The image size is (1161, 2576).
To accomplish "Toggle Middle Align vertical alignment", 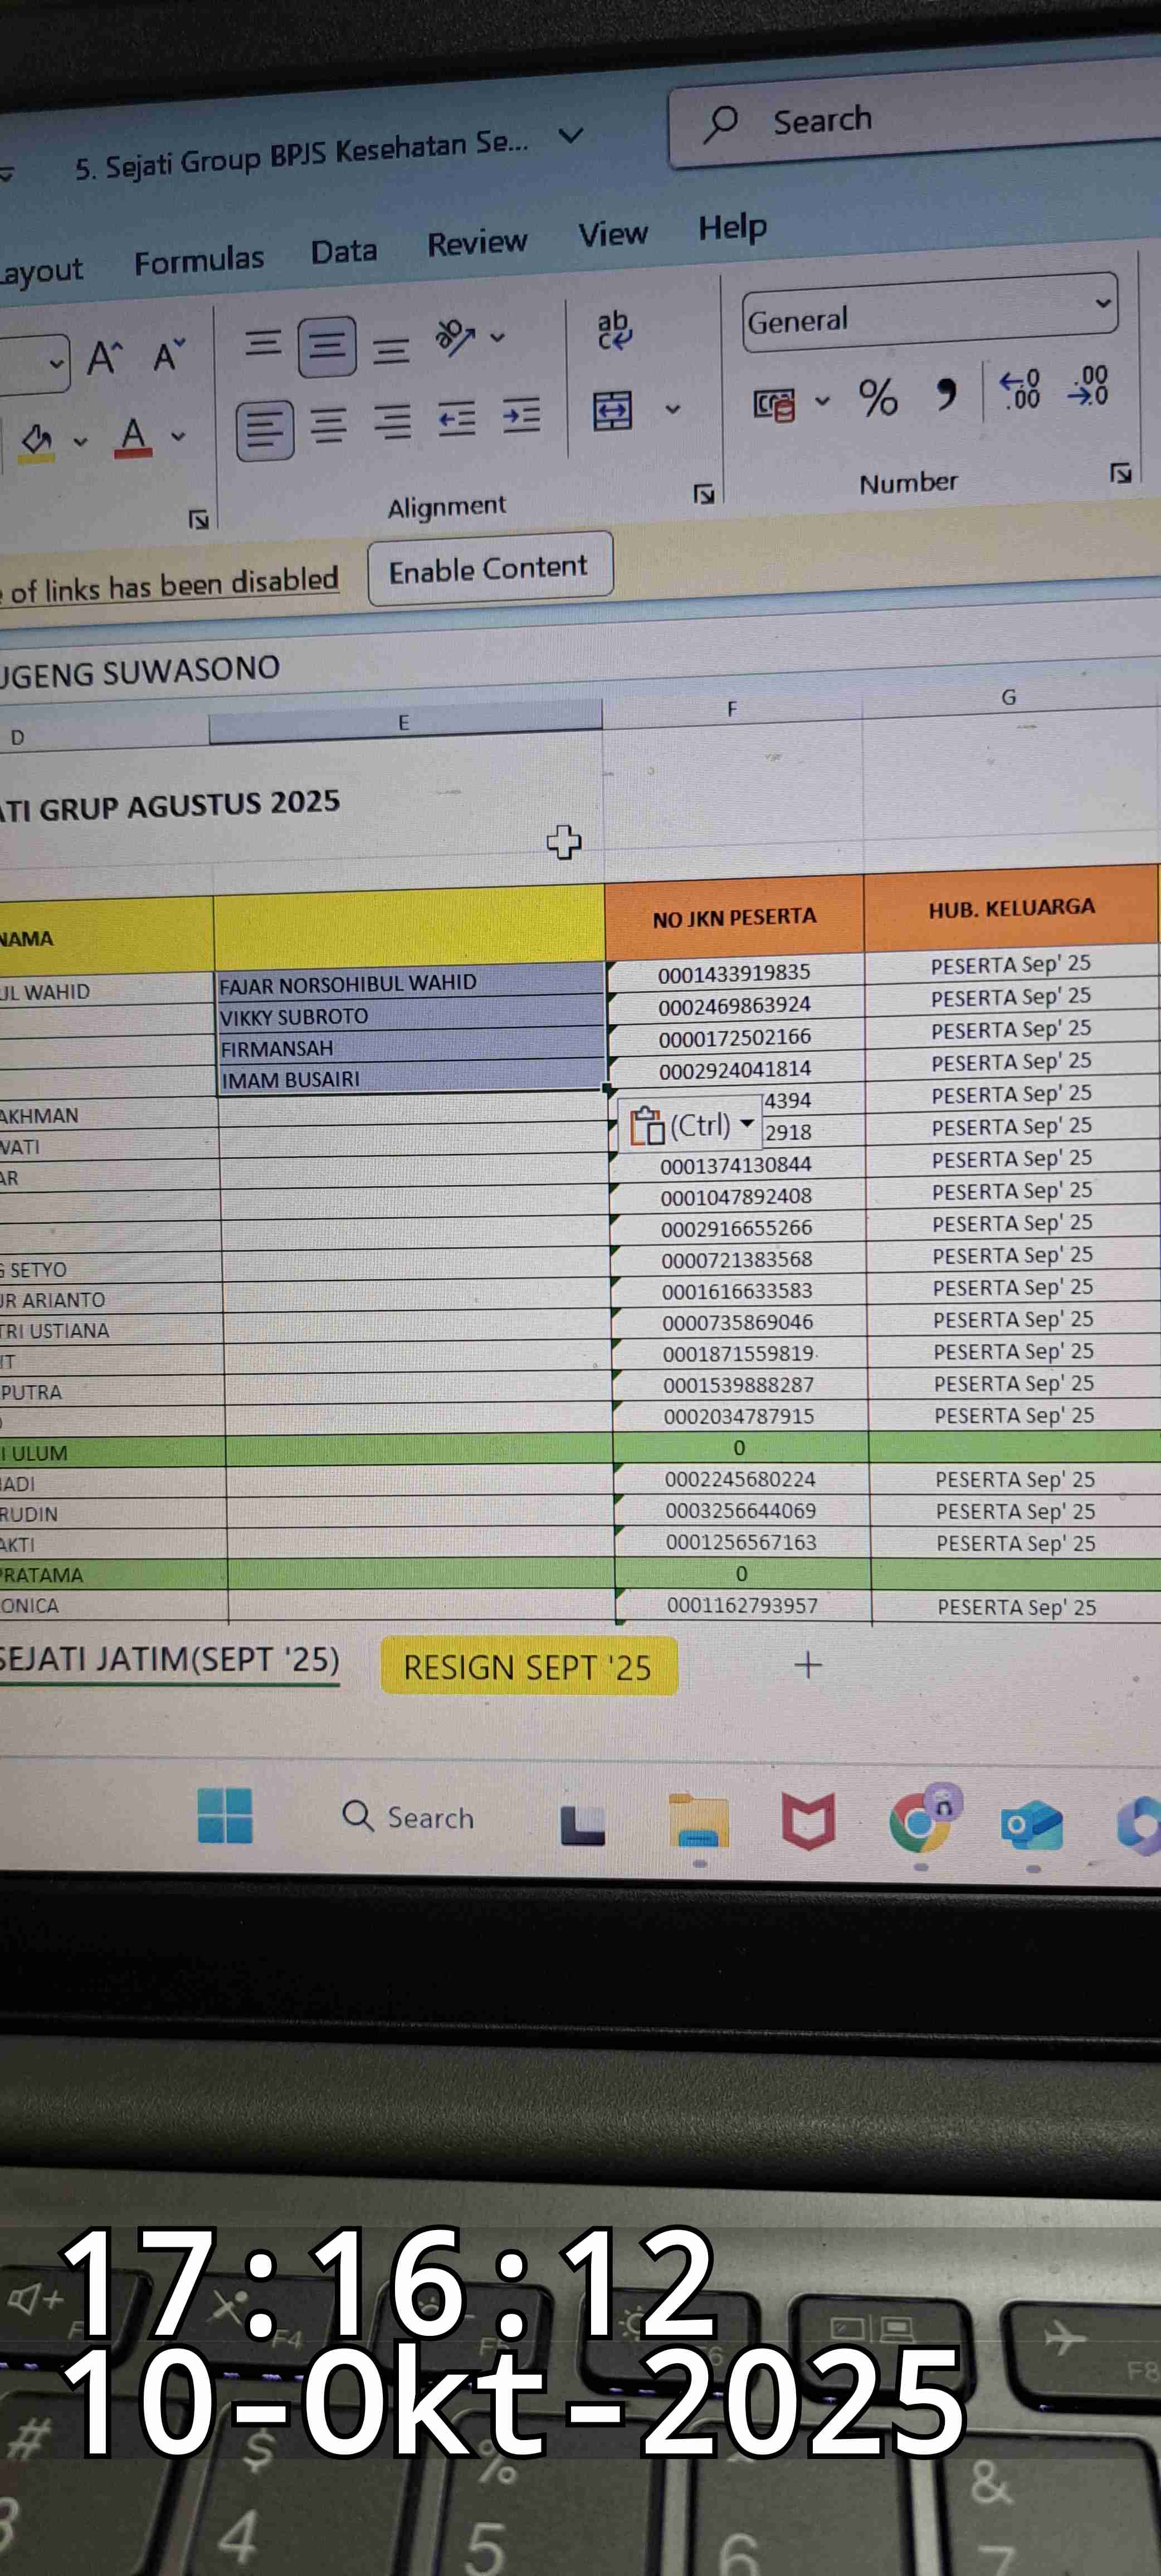I will tap(326, 346).
